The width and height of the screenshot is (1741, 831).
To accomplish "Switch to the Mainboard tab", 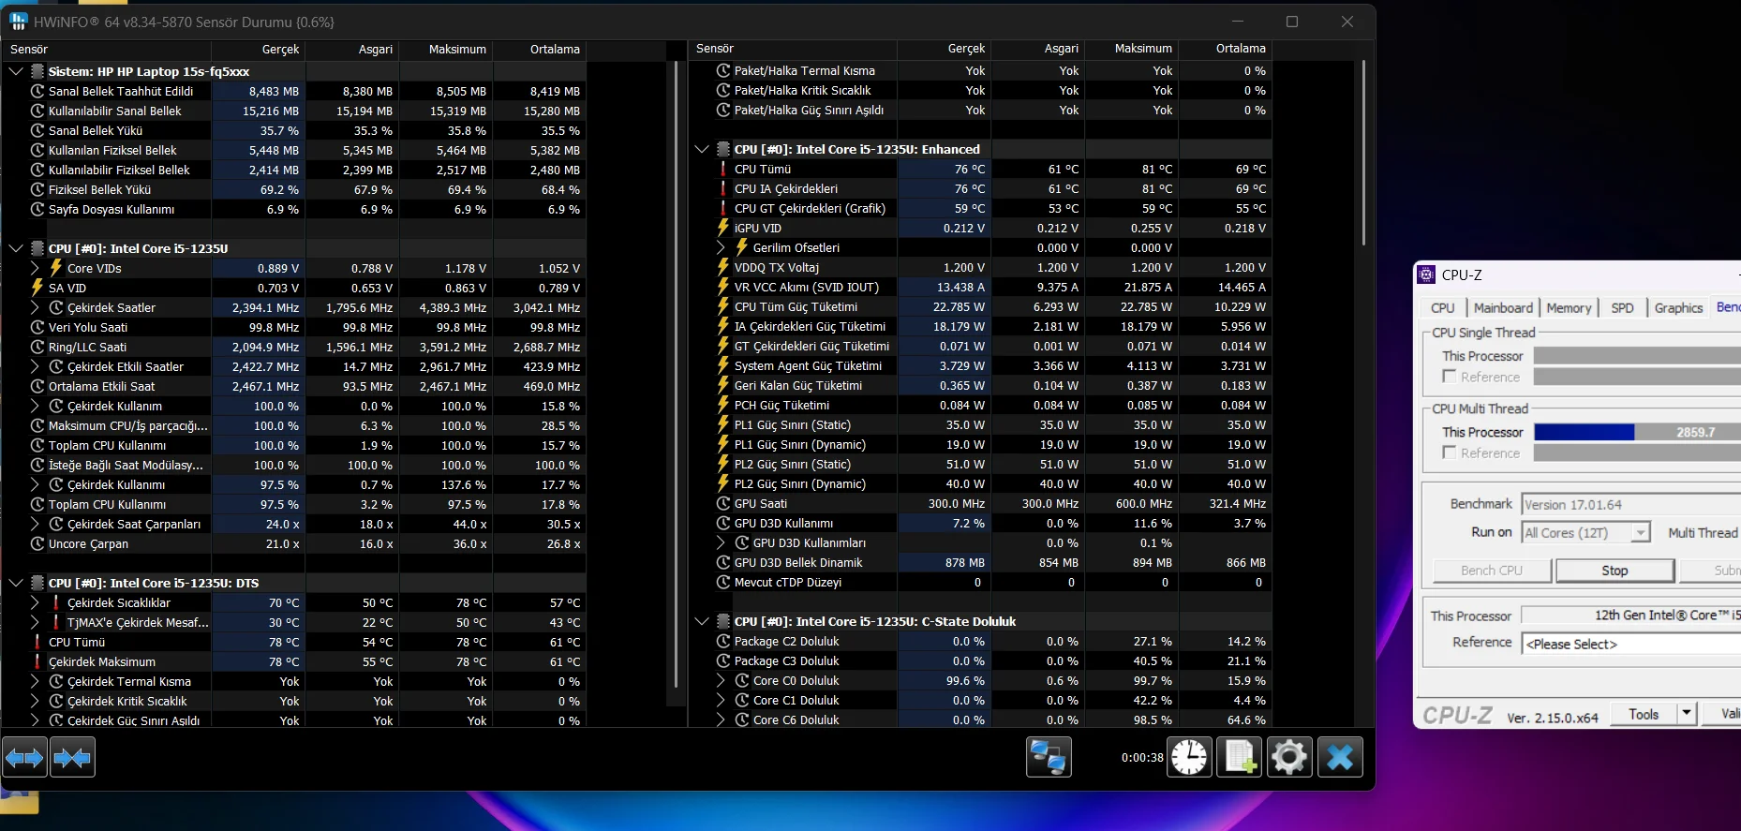I will [1503, 307].
